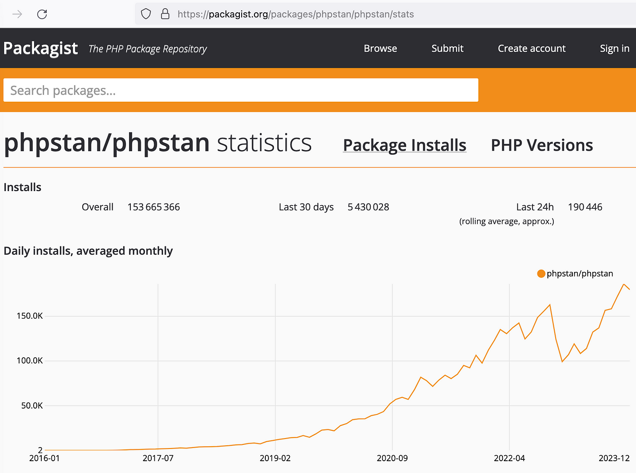Select the Last 24h value 190 446
The image size is (636, 473).
click(x=585, y=207)
